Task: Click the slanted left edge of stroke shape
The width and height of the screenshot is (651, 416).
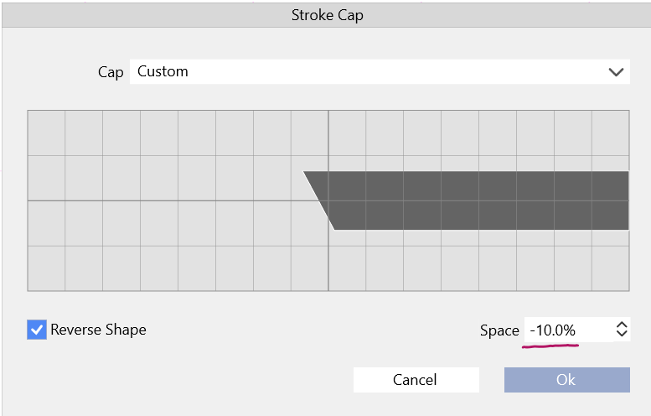Action: [x=319, y=201]
